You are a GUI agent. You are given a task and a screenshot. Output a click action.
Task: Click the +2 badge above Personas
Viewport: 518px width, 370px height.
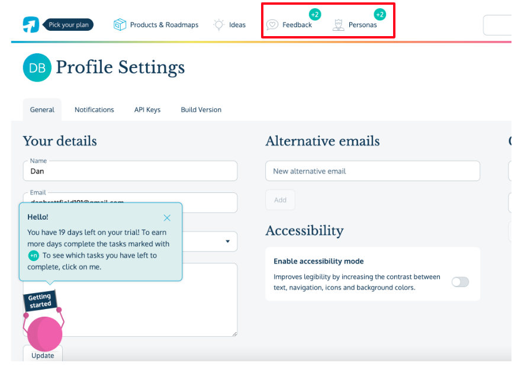pos(379,14)
